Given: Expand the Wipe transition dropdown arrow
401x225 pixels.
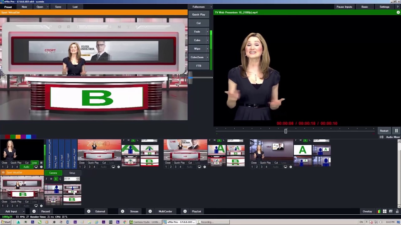Looking at the screenshot, I should point(207,49).
